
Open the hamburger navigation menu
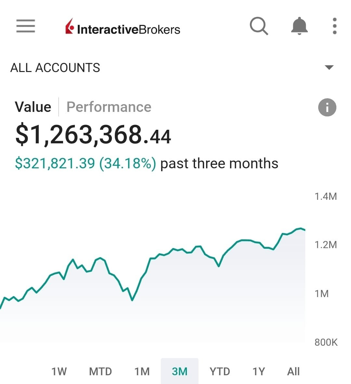[25, 26]
